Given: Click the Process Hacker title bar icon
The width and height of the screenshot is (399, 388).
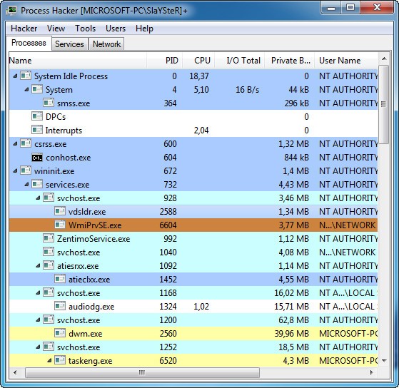Looking at the screenshot, I should [x=11, y=11].
